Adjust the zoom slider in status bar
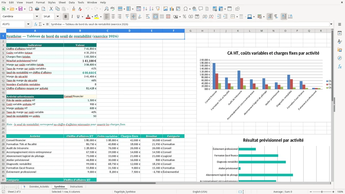 [x=322, y=192]
